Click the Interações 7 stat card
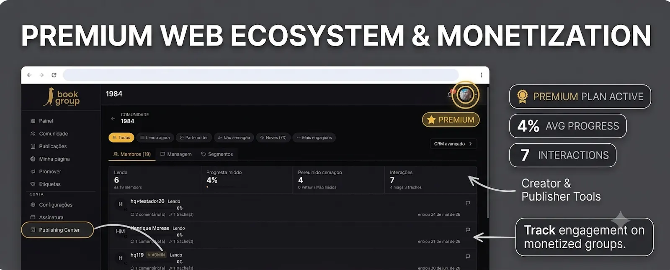Viewport: 670px width, 270px height. 430,180
